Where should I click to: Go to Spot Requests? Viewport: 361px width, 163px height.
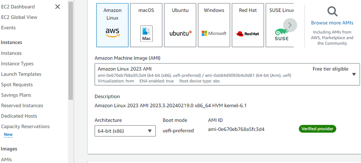[x=17, y=85]
